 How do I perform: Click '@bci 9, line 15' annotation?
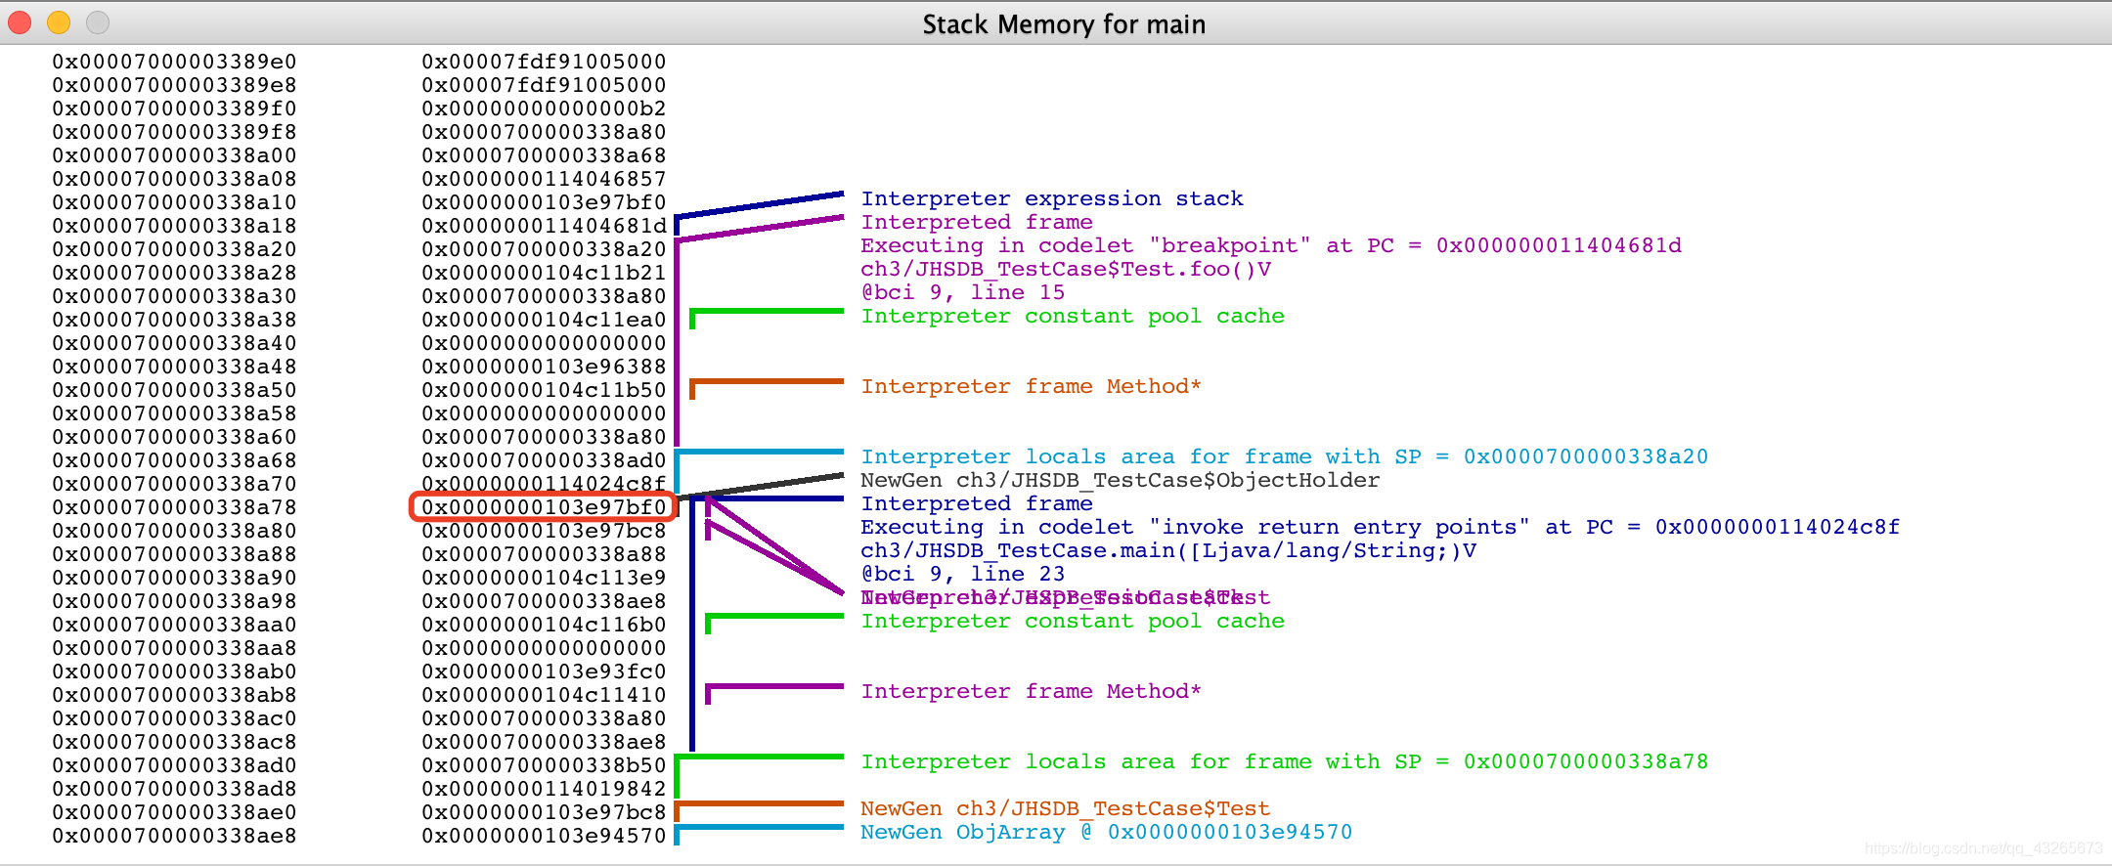click(963, 292)
